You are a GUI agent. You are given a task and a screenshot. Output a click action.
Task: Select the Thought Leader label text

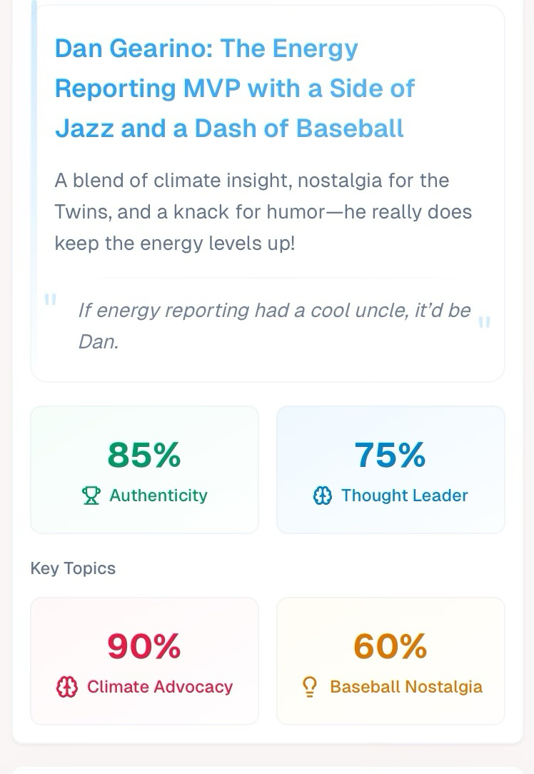click(405, 496)
